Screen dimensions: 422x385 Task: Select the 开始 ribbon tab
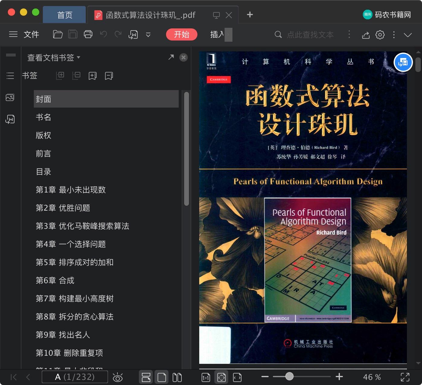182,34
